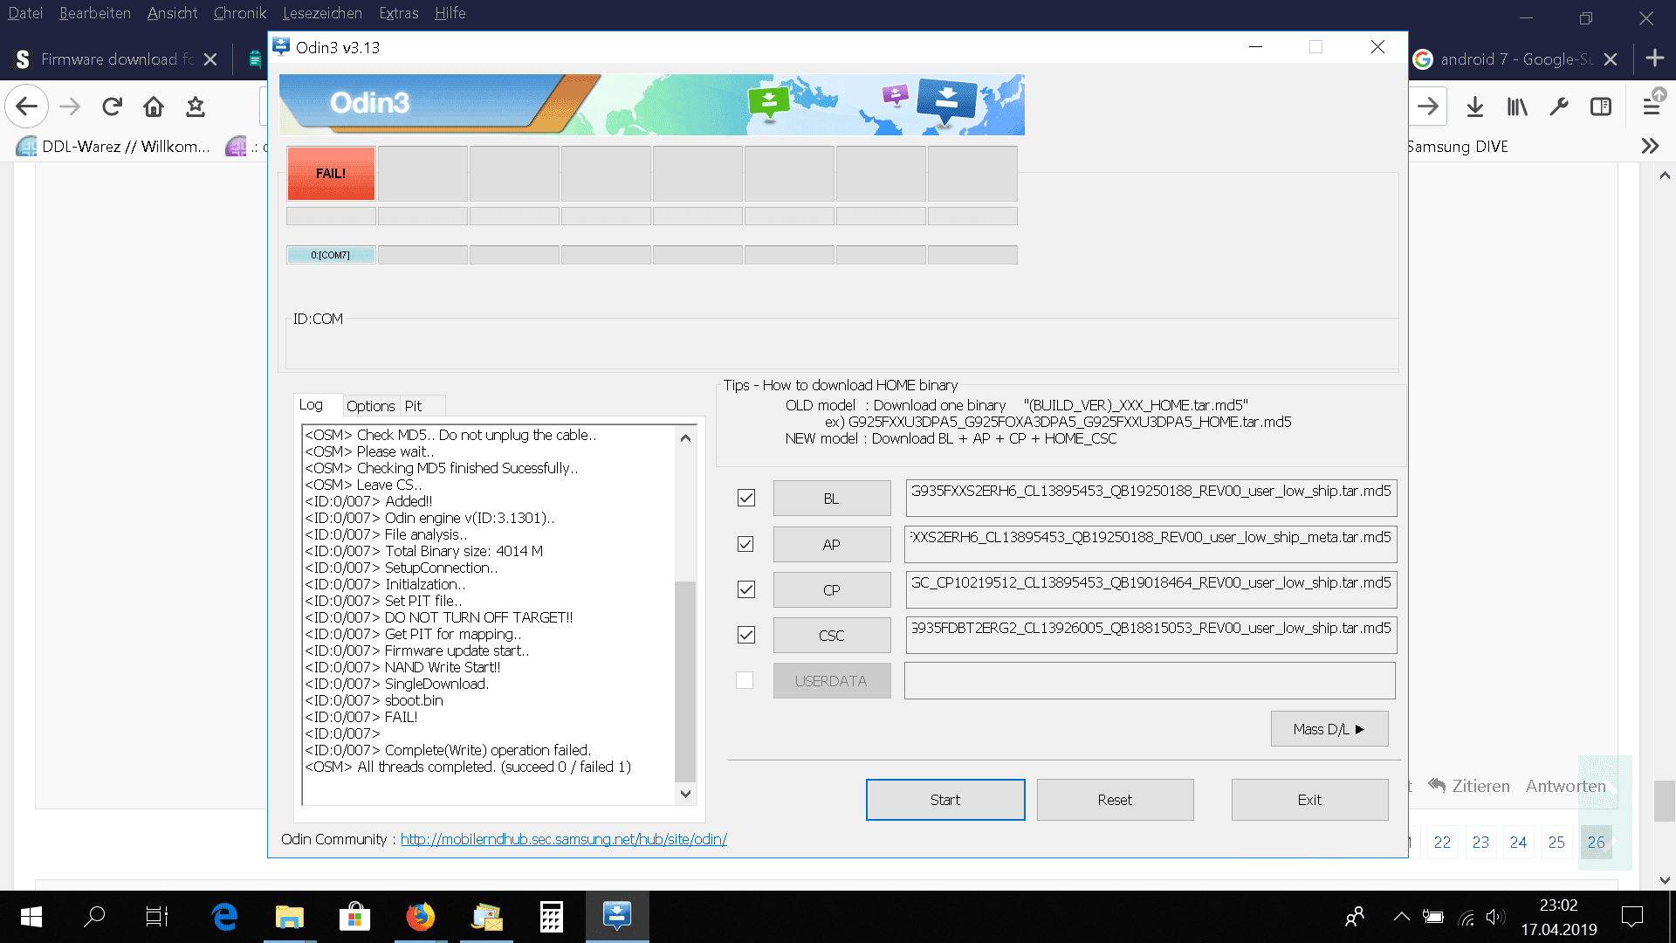The height and width of the screenshot is (943, 1676).
Task: Click the AP file select button
Action: 832,545
